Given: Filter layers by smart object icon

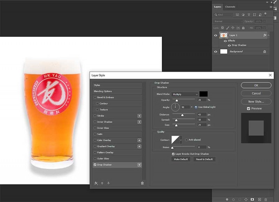Looking at the screenshot, I should (x=260, y=15).
